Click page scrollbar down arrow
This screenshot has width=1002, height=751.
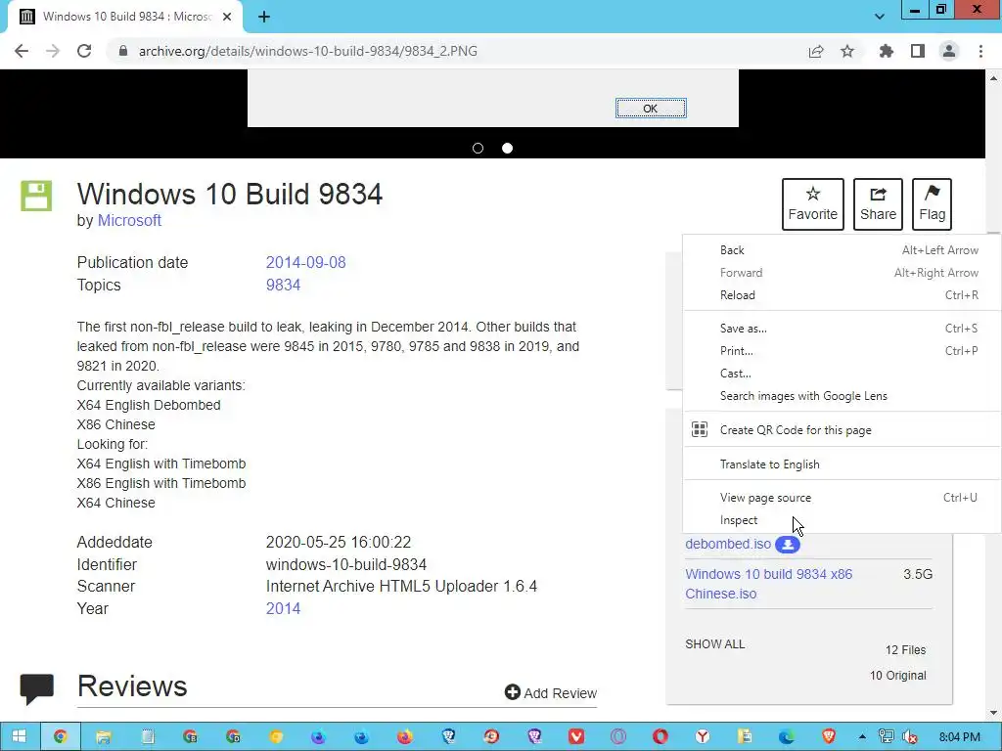coord(994,713)
